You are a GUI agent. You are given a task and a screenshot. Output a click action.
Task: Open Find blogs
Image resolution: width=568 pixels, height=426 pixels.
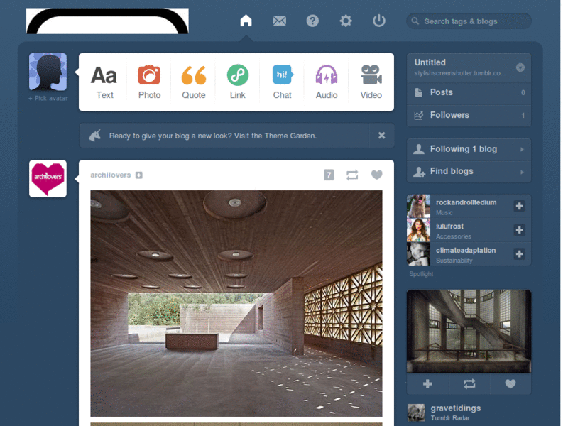point(469,171)
